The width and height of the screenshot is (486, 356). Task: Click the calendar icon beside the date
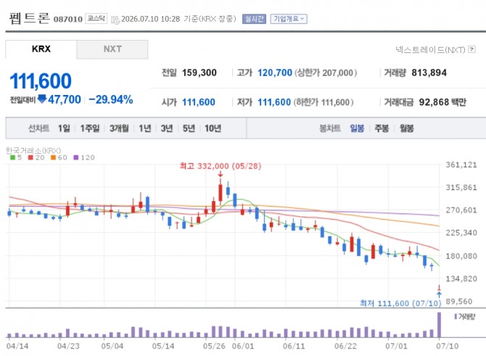(x=115, y=20)
